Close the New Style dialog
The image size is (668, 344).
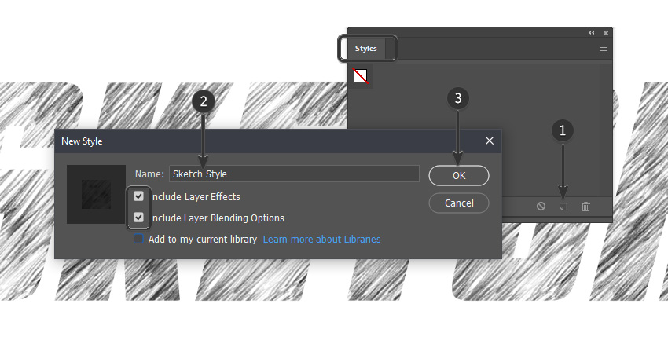tap(490, 141)
